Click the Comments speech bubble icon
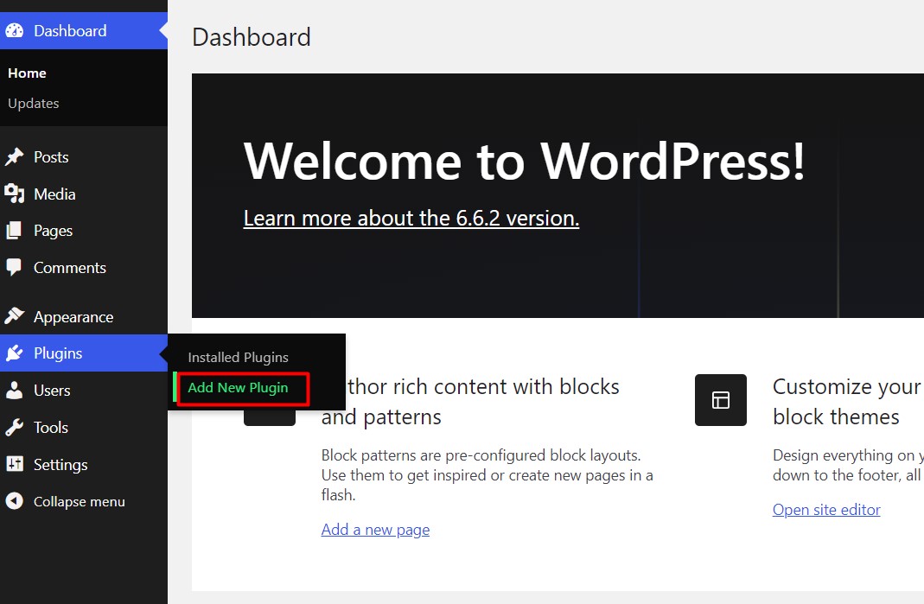Image resolution: width=924 pixels, height=604 pixels. (x=14, y=268)
